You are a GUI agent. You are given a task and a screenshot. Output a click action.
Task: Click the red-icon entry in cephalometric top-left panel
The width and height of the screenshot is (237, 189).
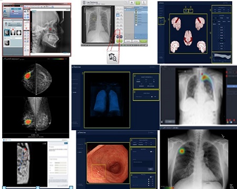coord(16,11)
